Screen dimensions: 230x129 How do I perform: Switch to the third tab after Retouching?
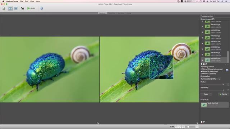tap(121, 13)
